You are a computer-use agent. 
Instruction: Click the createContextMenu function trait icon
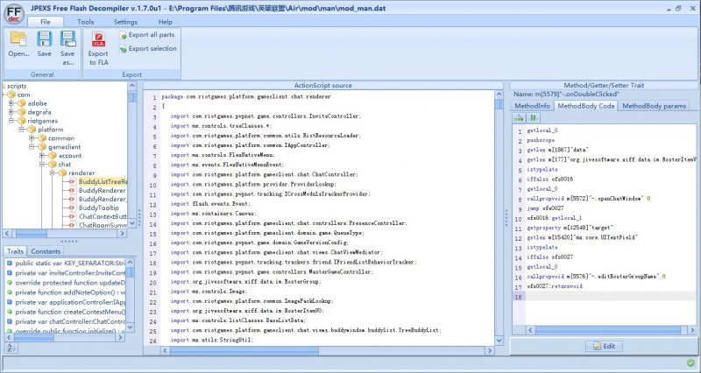click(x=10, y=312)
